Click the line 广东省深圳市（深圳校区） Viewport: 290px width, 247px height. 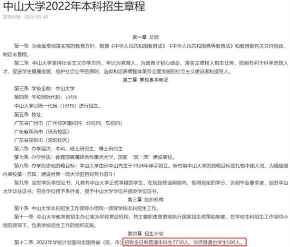[x=42, y=140]
